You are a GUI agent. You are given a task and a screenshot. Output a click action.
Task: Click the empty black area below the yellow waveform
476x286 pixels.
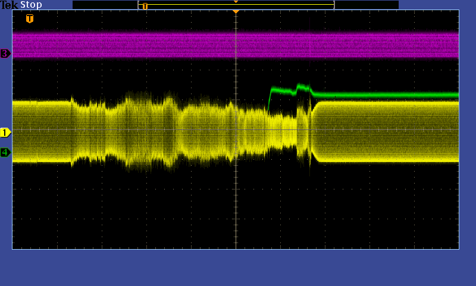149,209
